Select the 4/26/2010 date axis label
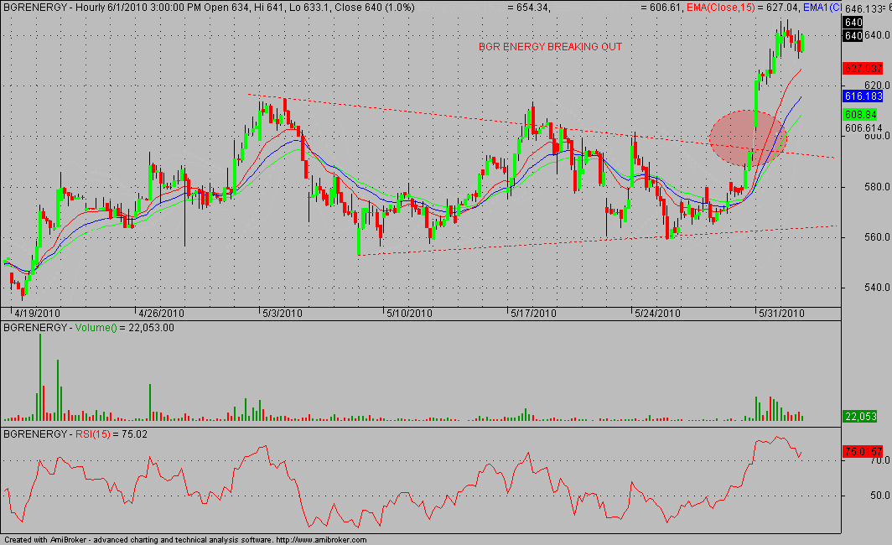The image size is (892, 545). 161,314
